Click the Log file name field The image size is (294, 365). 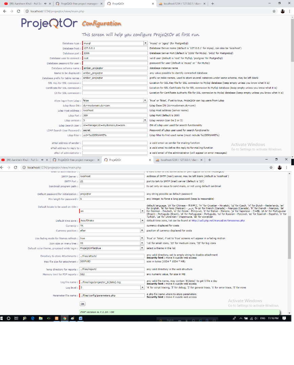112,282
